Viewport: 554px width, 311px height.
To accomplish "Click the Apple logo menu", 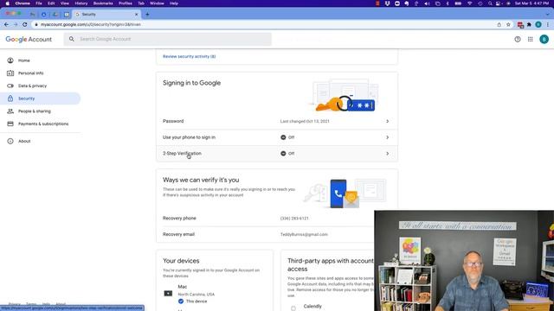I will click(8, 3).
